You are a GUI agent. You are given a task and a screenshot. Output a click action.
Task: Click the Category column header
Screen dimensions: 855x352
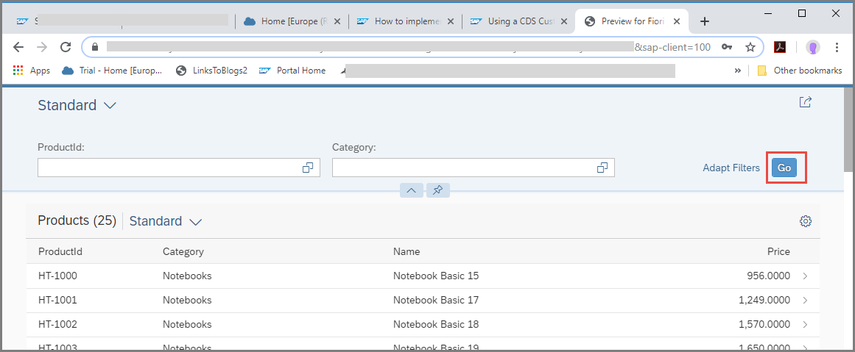(183, 251)
